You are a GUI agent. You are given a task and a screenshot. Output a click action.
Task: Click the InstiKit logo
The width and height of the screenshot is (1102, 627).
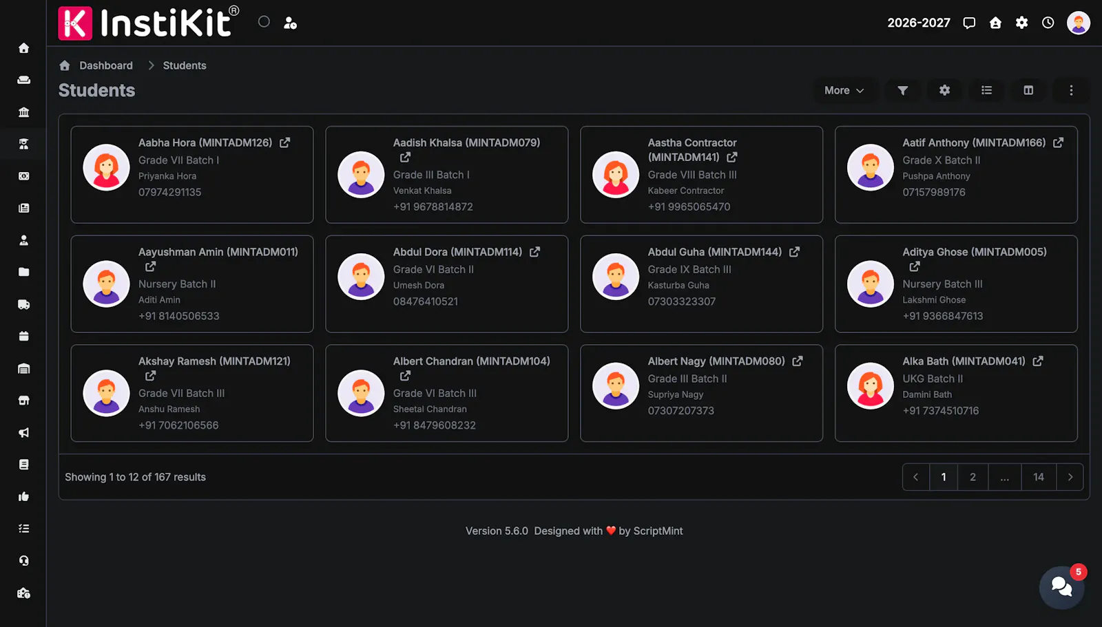click(149, 23)
